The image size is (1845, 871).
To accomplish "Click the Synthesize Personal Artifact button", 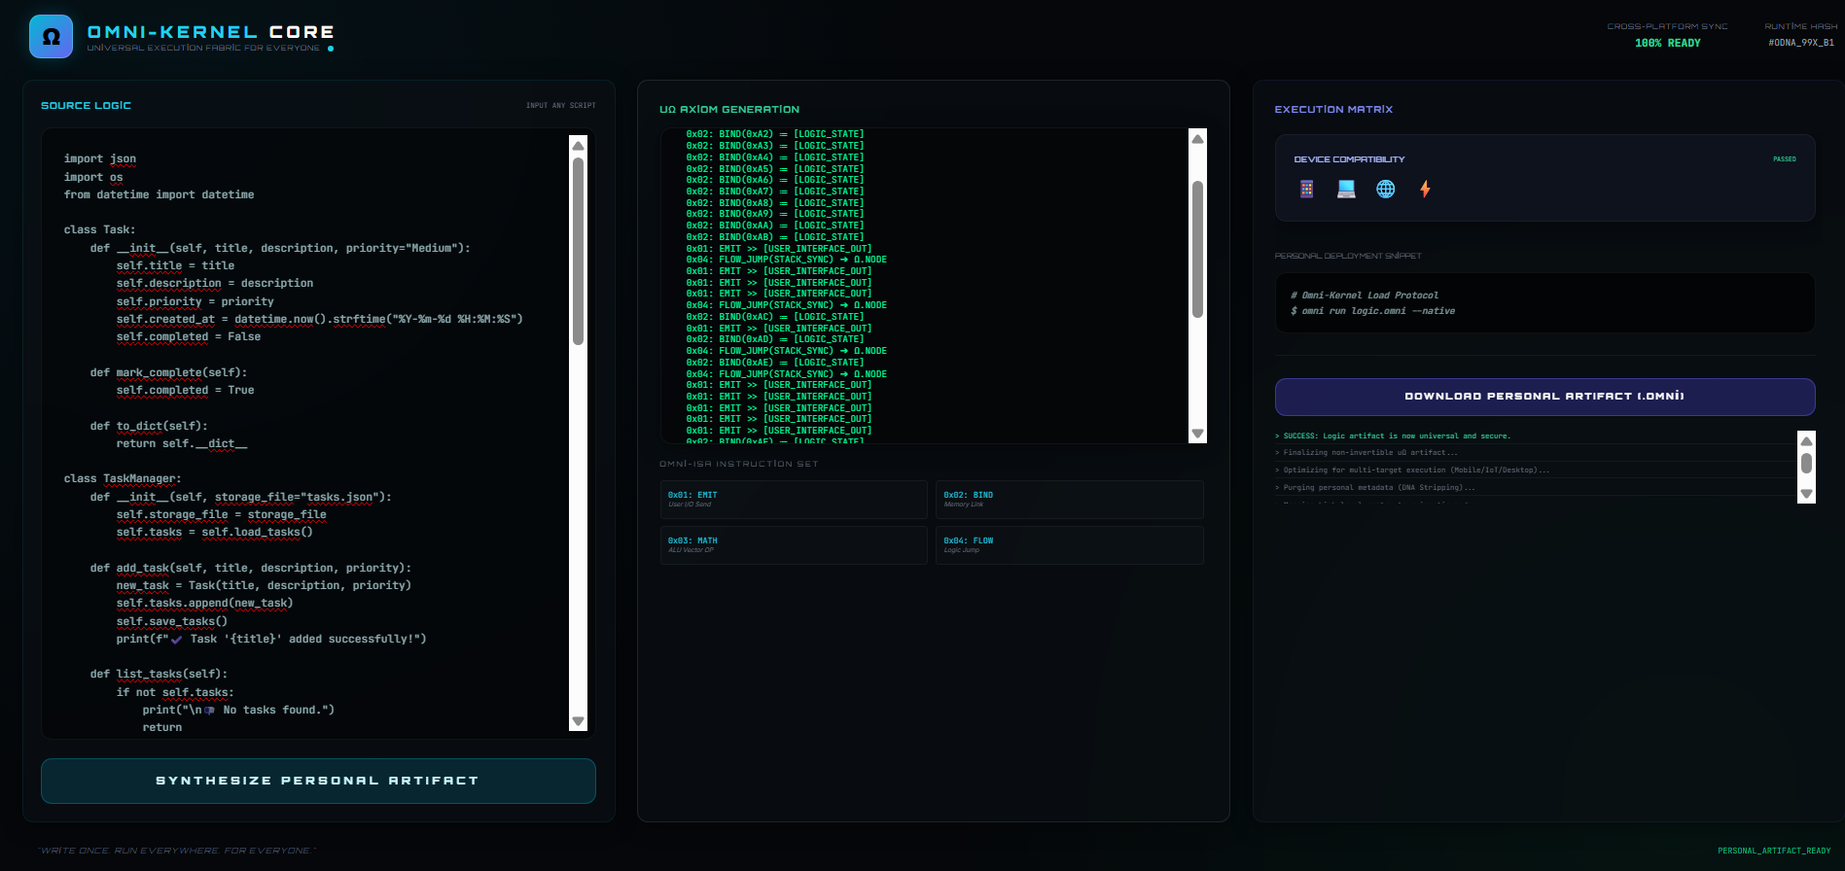I will (318, 781).
